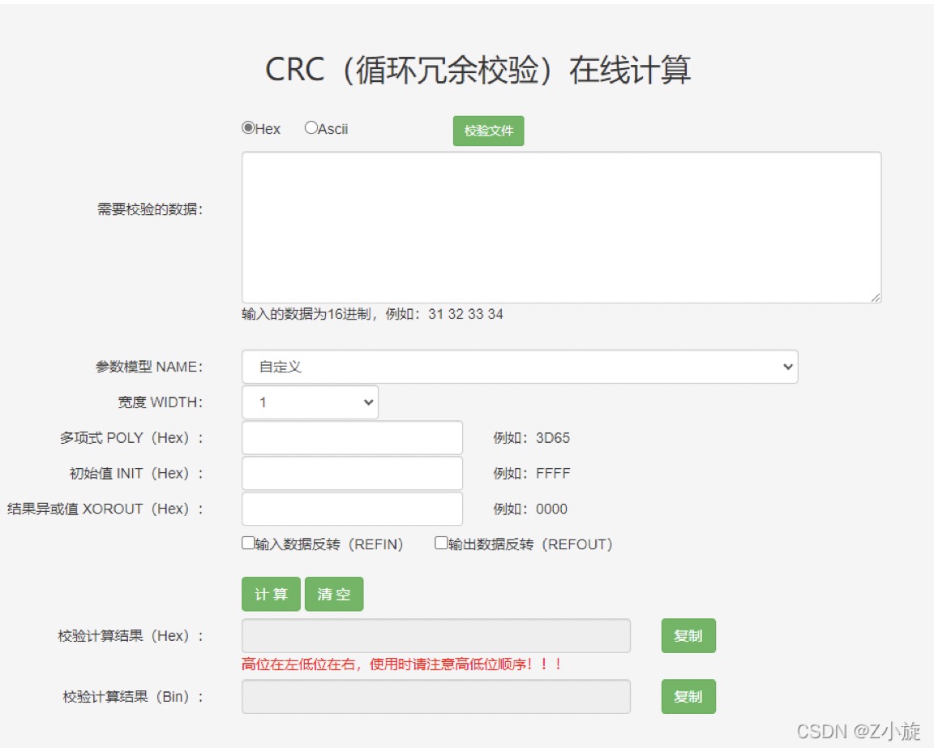Copy the Bin result with 复制

tap(688, 697)
